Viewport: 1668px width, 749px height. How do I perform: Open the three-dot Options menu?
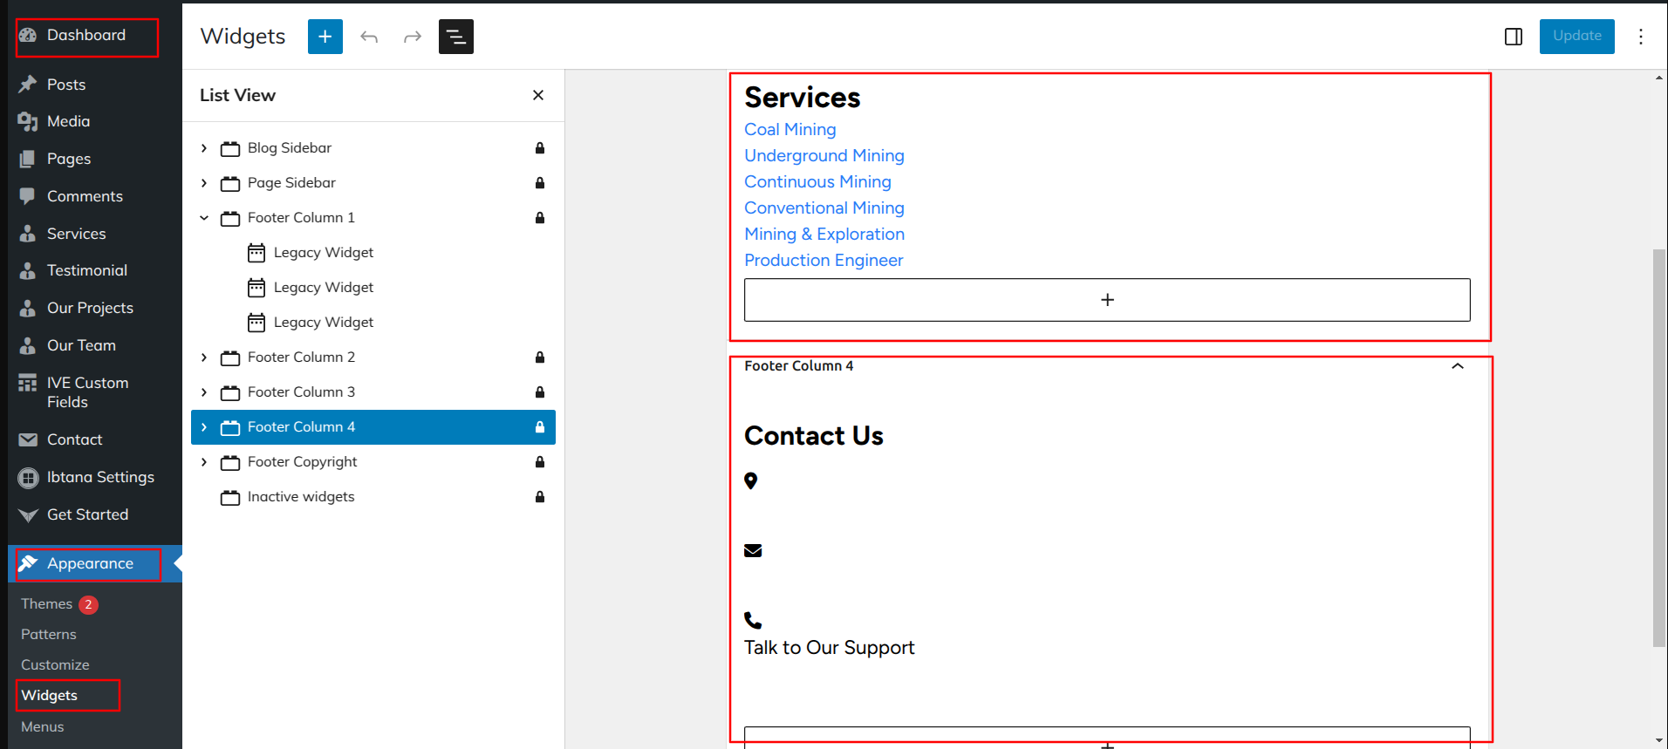pyautogui.click(x=1640, y=37)
